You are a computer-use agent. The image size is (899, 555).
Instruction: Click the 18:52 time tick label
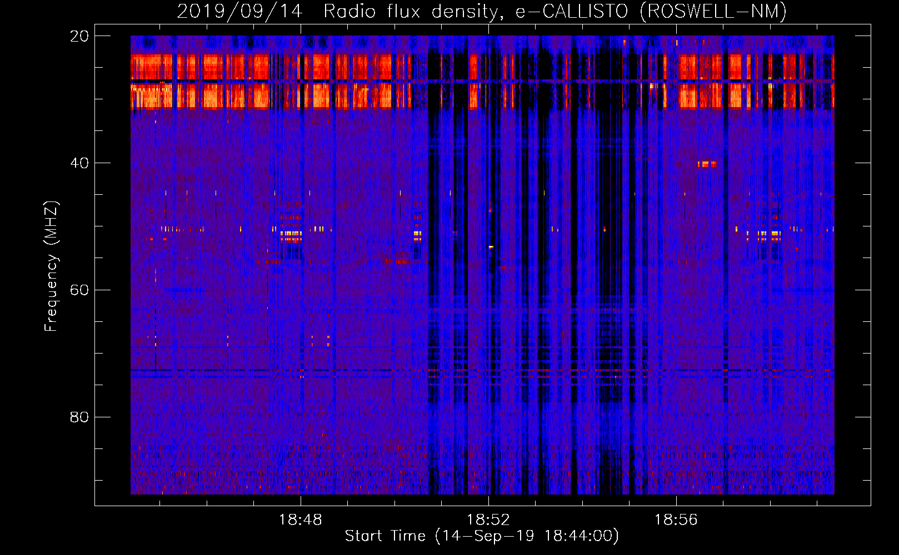[488, 520]
